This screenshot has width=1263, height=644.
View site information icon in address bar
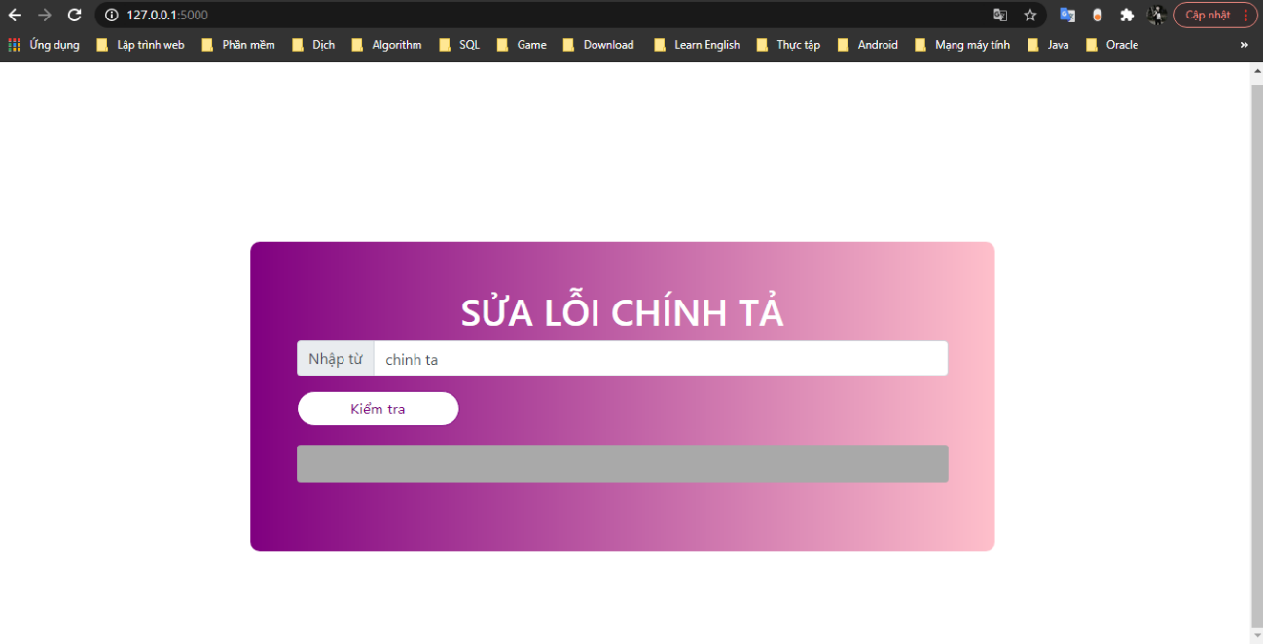pyautogui.click(x=111, y=15)
